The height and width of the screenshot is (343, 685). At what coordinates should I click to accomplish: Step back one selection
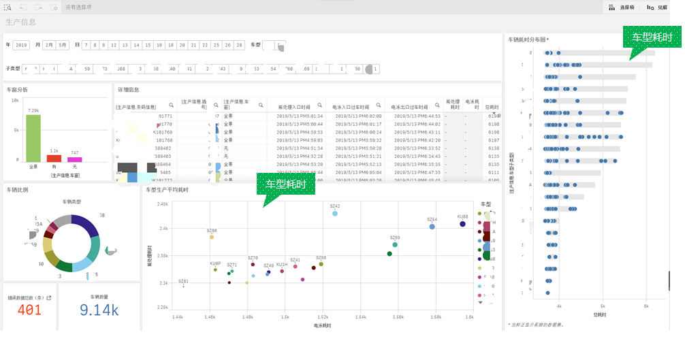[x=23, y=7]
